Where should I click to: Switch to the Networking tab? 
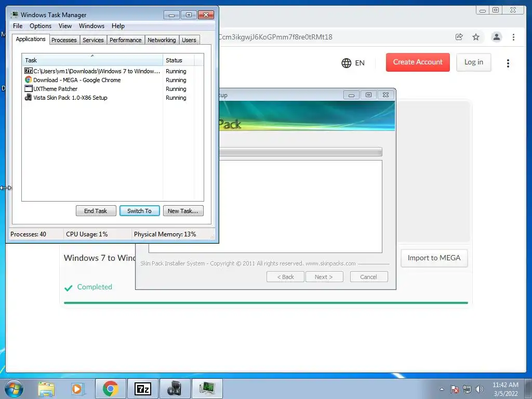coord(162,40)
